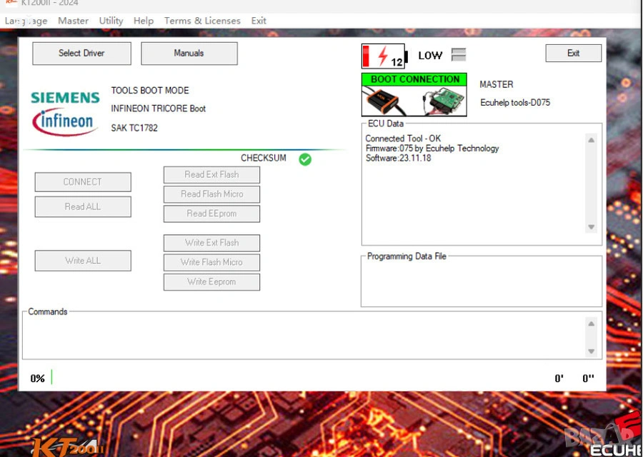Click inside the Programming Data File box
The width and height of the screenshot is (643, 457).
tap(481, 284)
